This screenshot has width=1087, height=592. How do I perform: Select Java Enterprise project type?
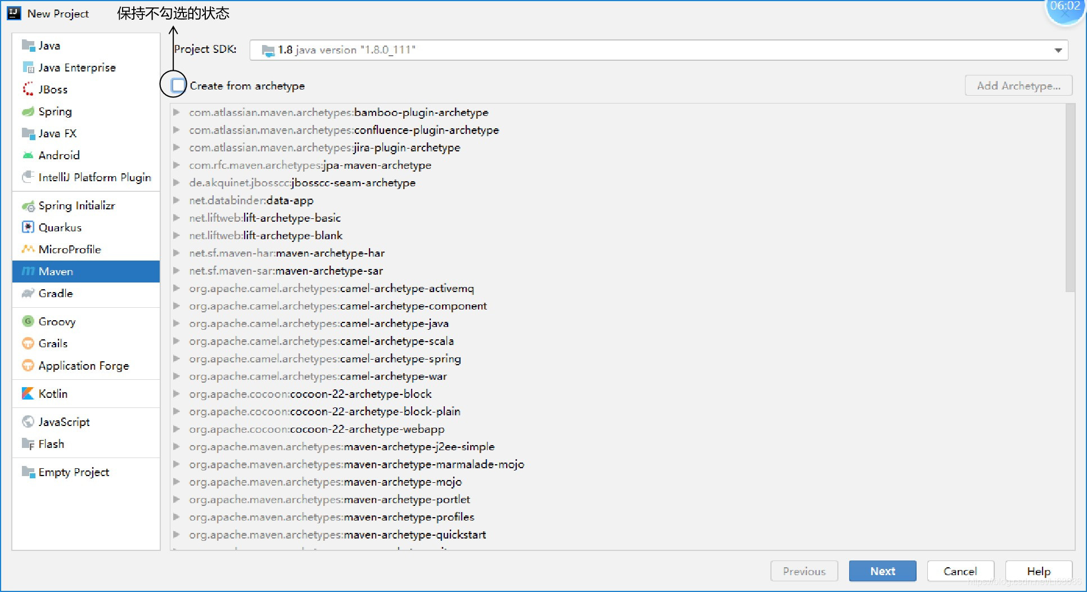(86, 68)
